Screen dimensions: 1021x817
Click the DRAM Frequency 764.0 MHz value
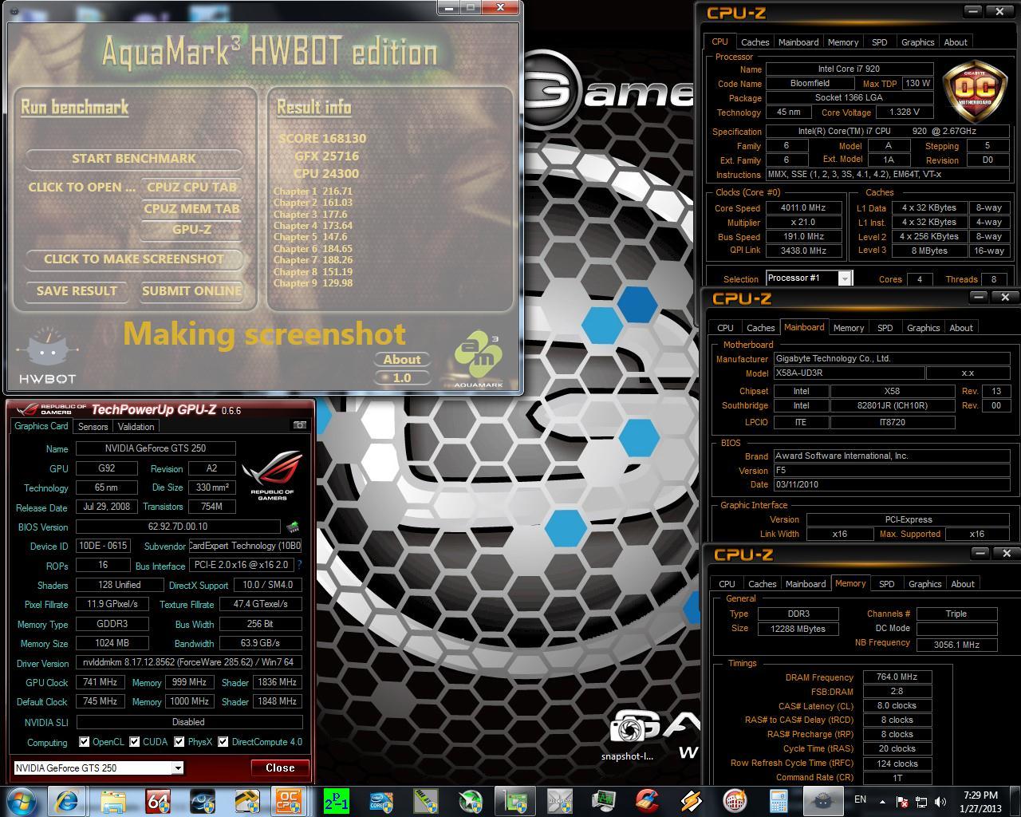coord(897,677)
